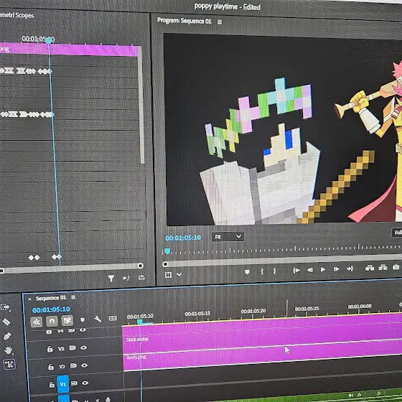This screenshot has width=402, height=402.
Task: Click the filter properties funnel icon
Action: [111, 279]
